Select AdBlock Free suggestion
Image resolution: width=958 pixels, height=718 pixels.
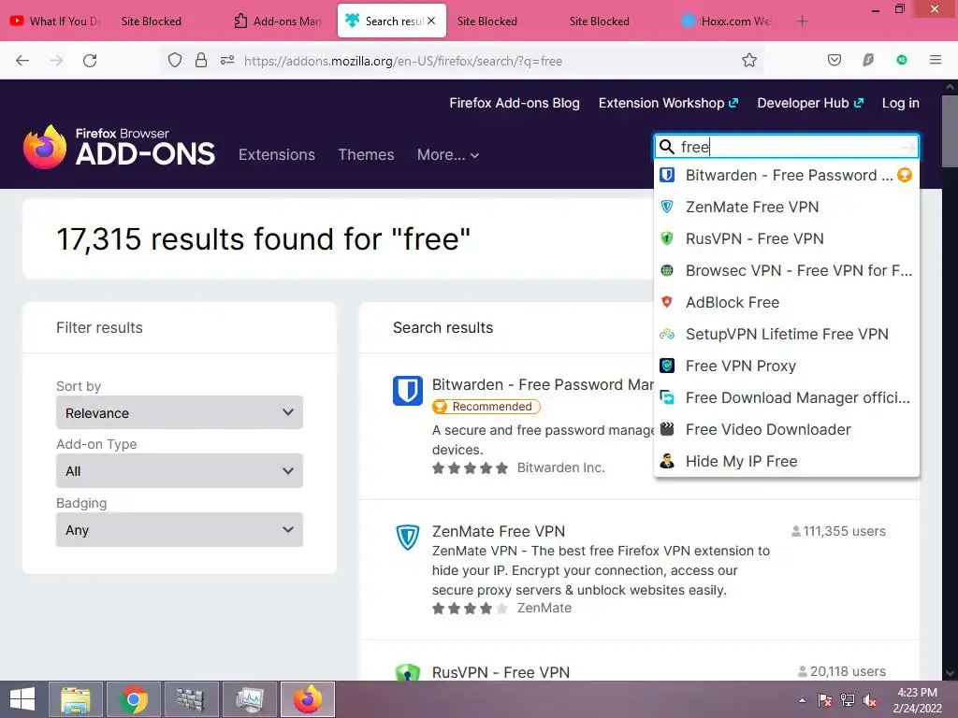click(x=786, y=302)
